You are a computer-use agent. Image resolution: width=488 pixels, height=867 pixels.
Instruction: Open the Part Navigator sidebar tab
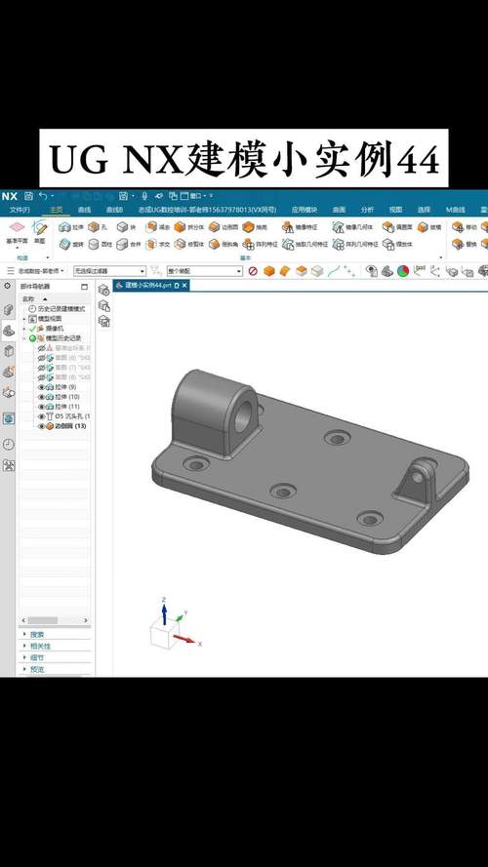tap(9, 331)
